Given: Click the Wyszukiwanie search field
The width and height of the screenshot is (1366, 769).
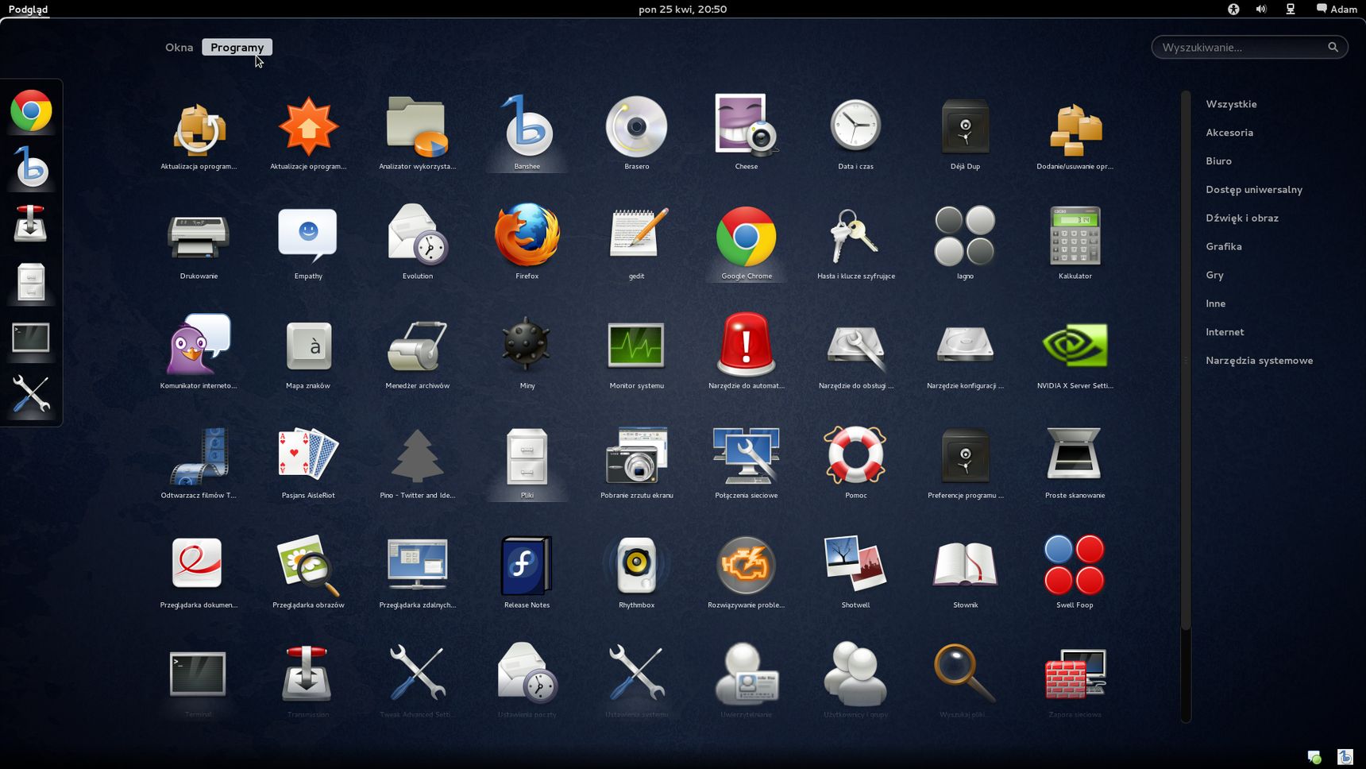Looking at the screenshot, I should coord(1249,47).
